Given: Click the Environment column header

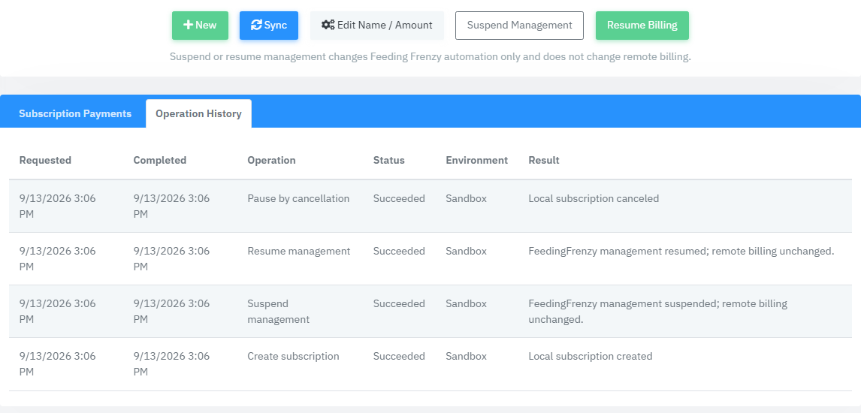Looking at the screenshot, I should (476, 160).
